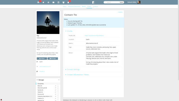Image resolution: width=179 pixels, height=101 pixels.
Task: Check the Forums group checkbox
Action: click(x=58, y=94)
